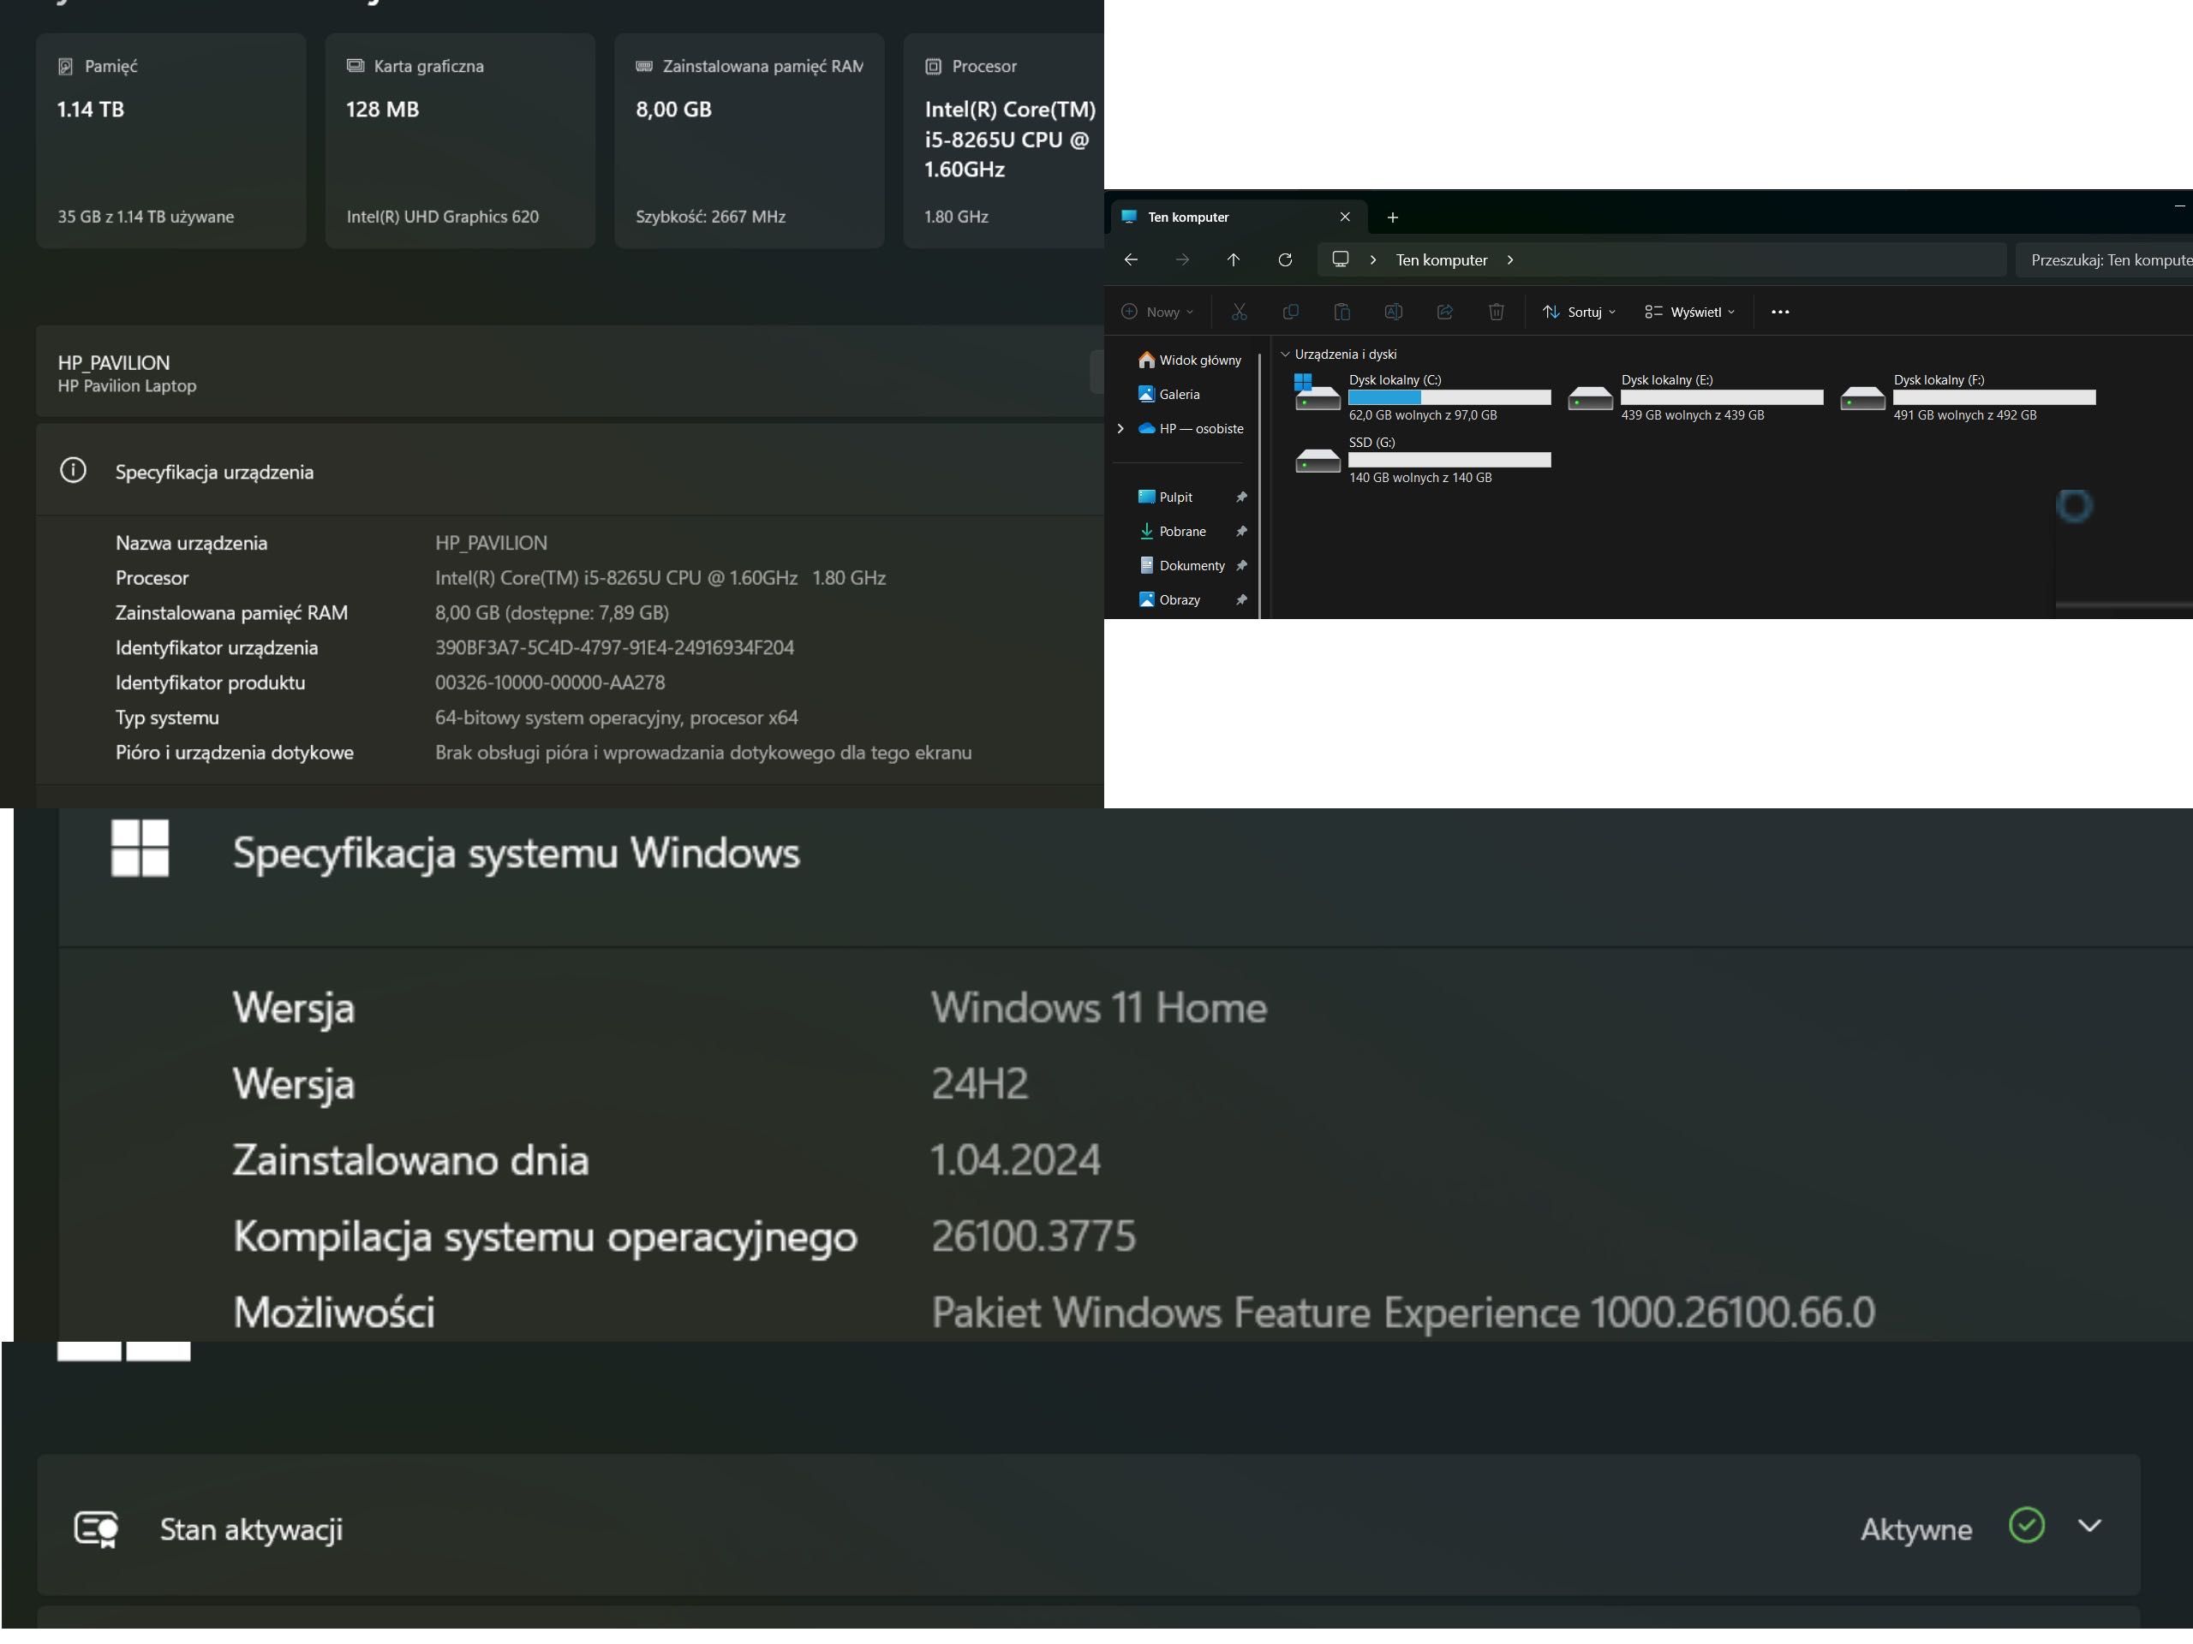Open a new File Explorer tab

point(1392,217)
